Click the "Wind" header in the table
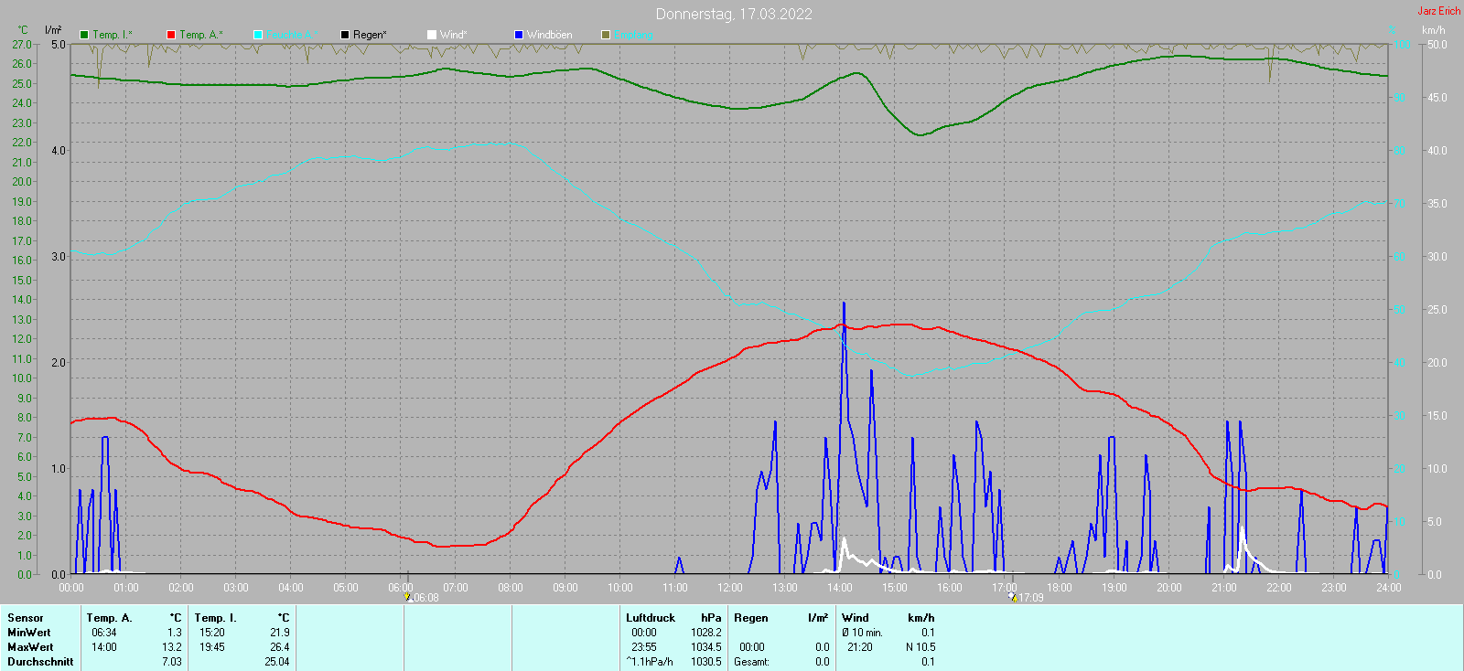Viewport: 1464px width, 671px height. [x=856, y=618]
